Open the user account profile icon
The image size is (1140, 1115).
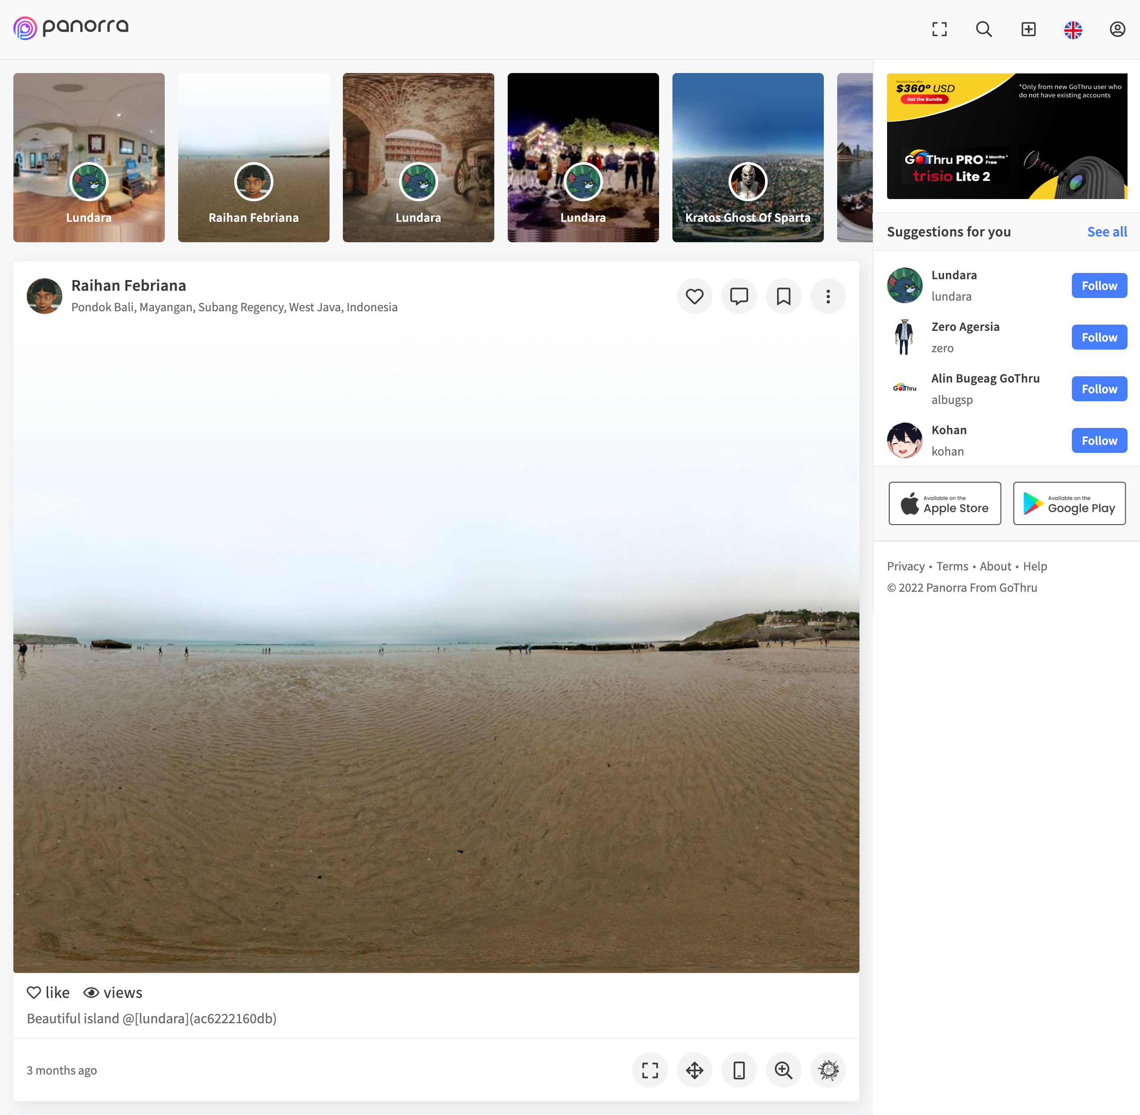coord(1117,29)
